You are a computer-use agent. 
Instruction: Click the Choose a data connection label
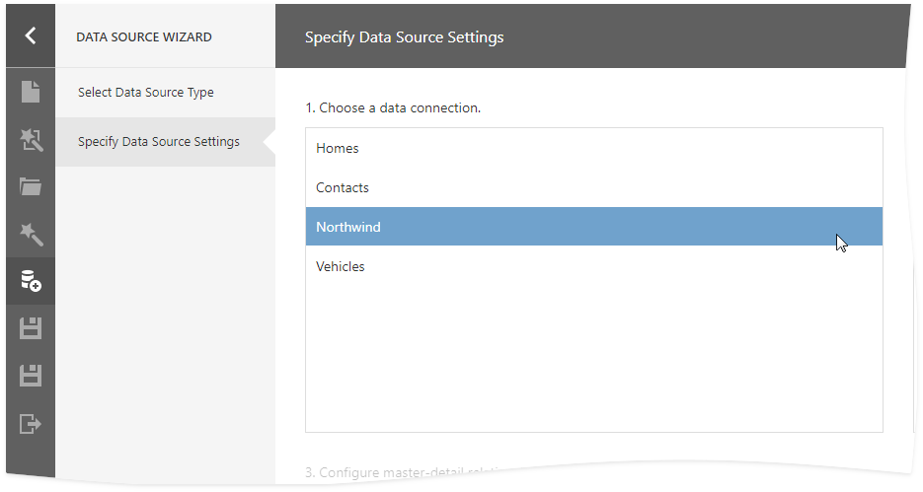[393, 107]
